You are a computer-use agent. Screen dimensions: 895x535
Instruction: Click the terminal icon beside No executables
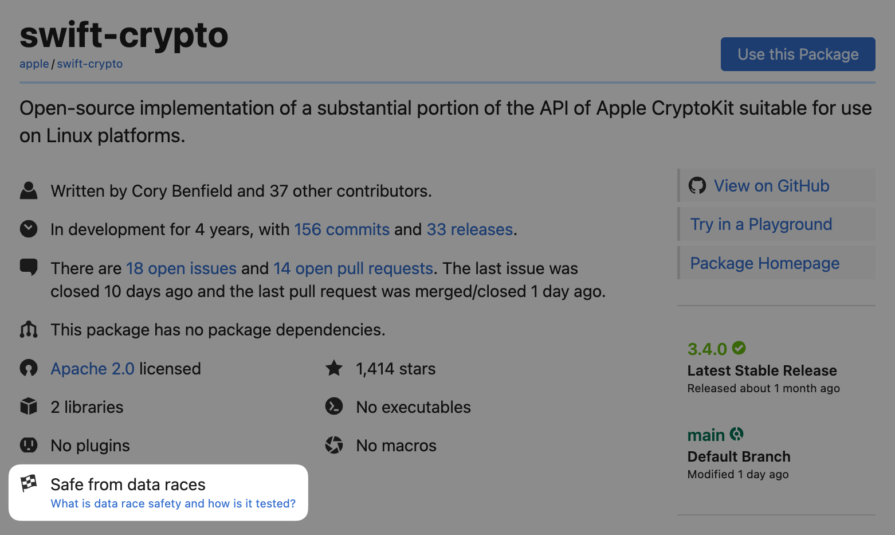coord(334,407)
